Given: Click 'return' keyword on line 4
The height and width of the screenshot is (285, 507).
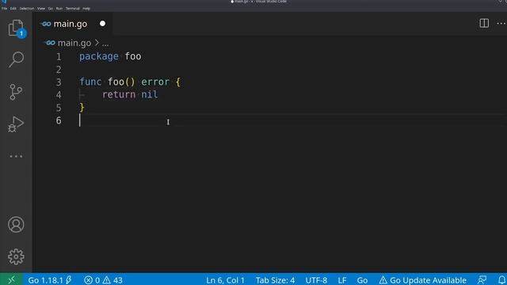Looking at the screenshot, I should point(119,94).
